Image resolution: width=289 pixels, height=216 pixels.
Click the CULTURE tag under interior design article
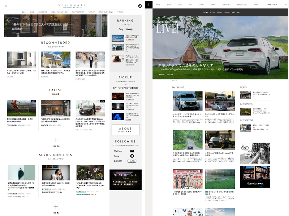coord(10,77)
